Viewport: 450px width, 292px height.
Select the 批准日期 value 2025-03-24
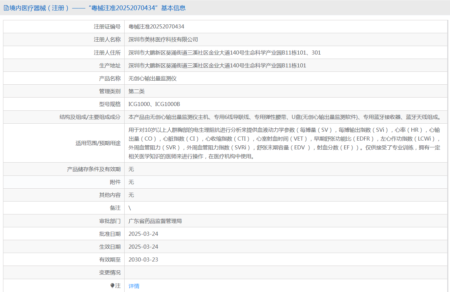pos(143,234)
